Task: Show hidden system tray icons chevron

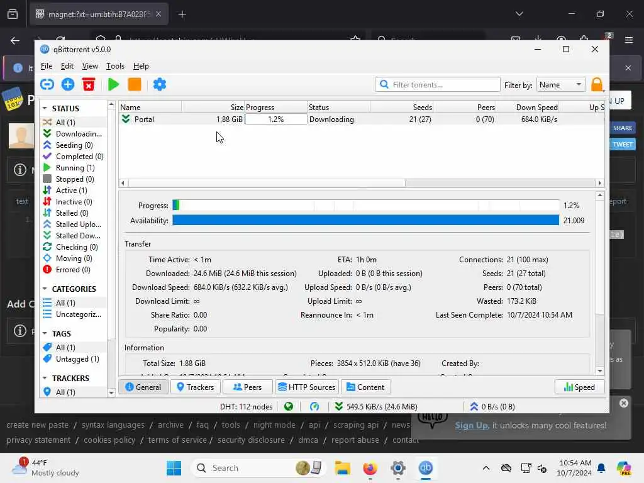Action: point(486,468)
